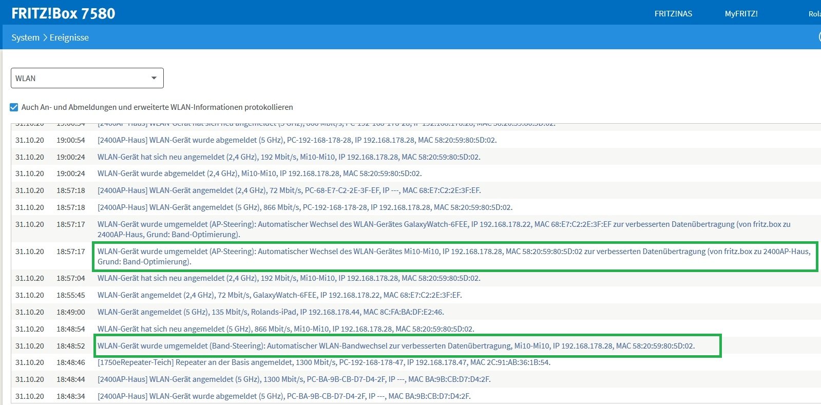This screenshot has width=821, height=405.
Task: Toggle logging of An- und Abmeldungen checkbox
Action: click(14, 107)
